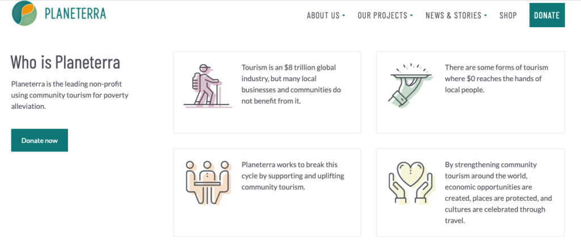Open the Our Projects menu
This screenshot has width=581, height=245.
[382, 15]
